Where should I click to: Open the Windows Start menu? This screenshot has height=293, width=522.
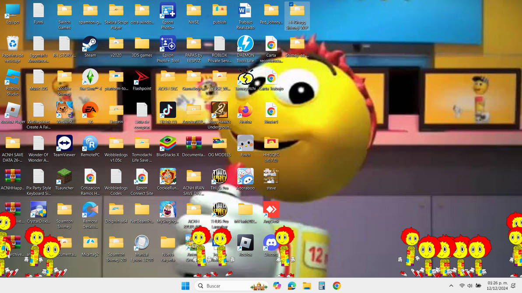[x=186, y=286]
